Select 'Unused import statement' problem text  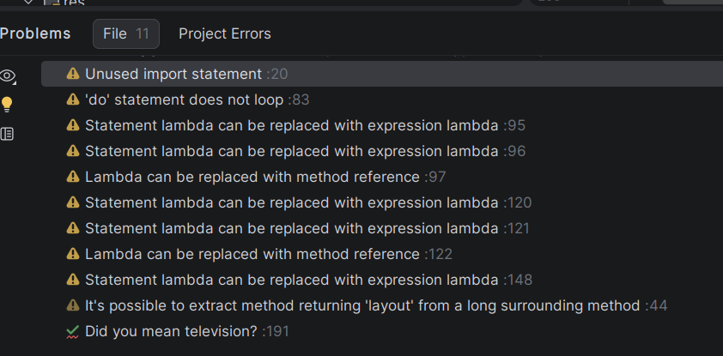[173, 75]
